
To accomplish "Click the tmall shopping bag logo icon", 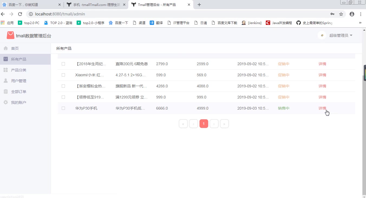I will click(x=10, y=35).
